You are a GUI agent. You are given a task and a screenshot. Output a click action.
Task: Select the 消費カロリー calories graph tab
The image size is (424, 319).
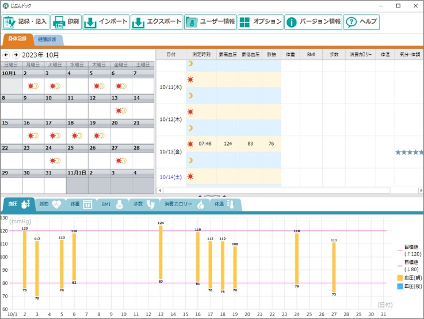click(185, 204)
